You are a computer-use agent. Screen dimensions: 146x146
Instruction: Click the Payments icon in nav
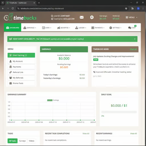tap(93, 28)
